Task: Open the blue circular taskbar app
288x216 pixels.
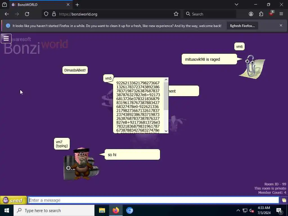Action: coord(129,210)
